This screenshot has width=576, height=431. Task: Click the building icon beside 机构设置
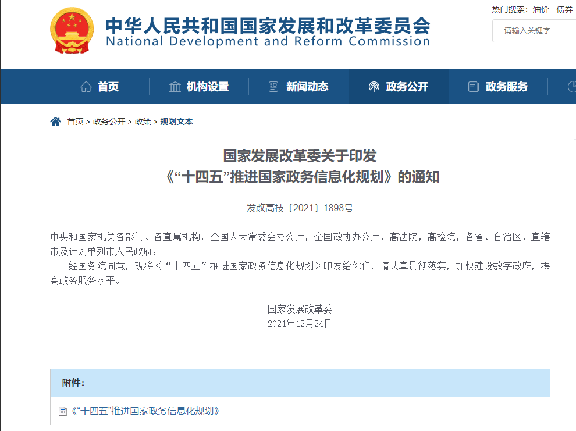click(175, 87)
